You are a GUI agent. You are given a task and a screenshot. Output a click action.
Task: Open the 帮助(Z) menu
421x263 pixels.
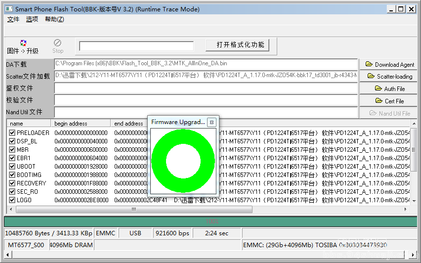pyautogui.click(x=54, y=19)
